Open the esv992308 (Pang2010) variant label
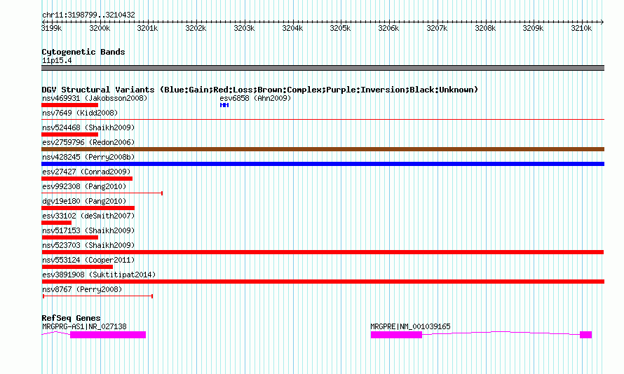 [84, 186]
